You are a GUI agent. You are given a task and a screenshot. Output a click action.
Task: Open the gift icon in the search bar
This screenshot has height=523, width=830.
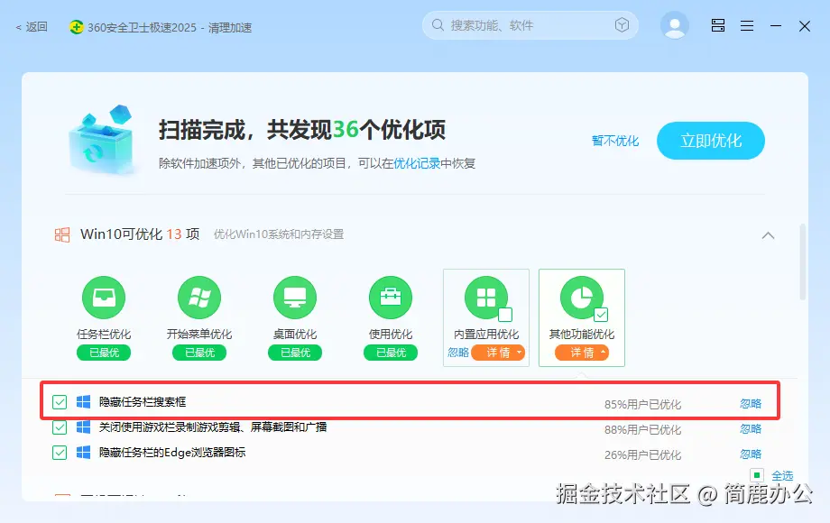click(x=622, y=25)
